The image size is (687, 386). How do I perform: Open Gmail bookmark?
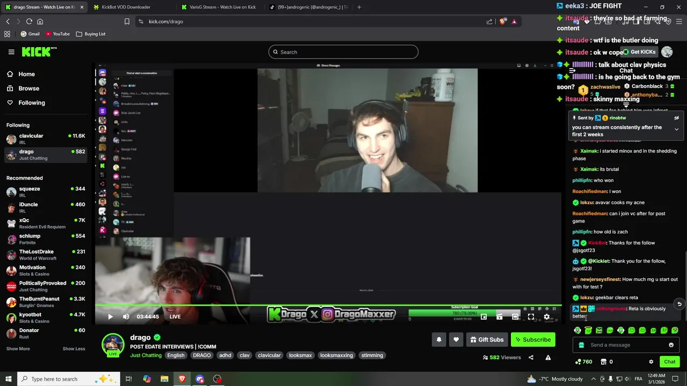click(x=30, y=34)
